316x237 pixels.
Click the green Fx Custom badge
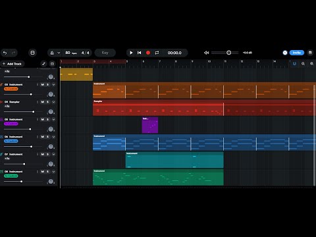[x=11, y=176]
